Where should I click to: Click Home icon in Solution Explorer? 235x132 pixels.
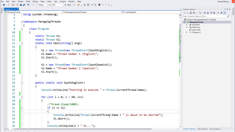coord(191,13)
